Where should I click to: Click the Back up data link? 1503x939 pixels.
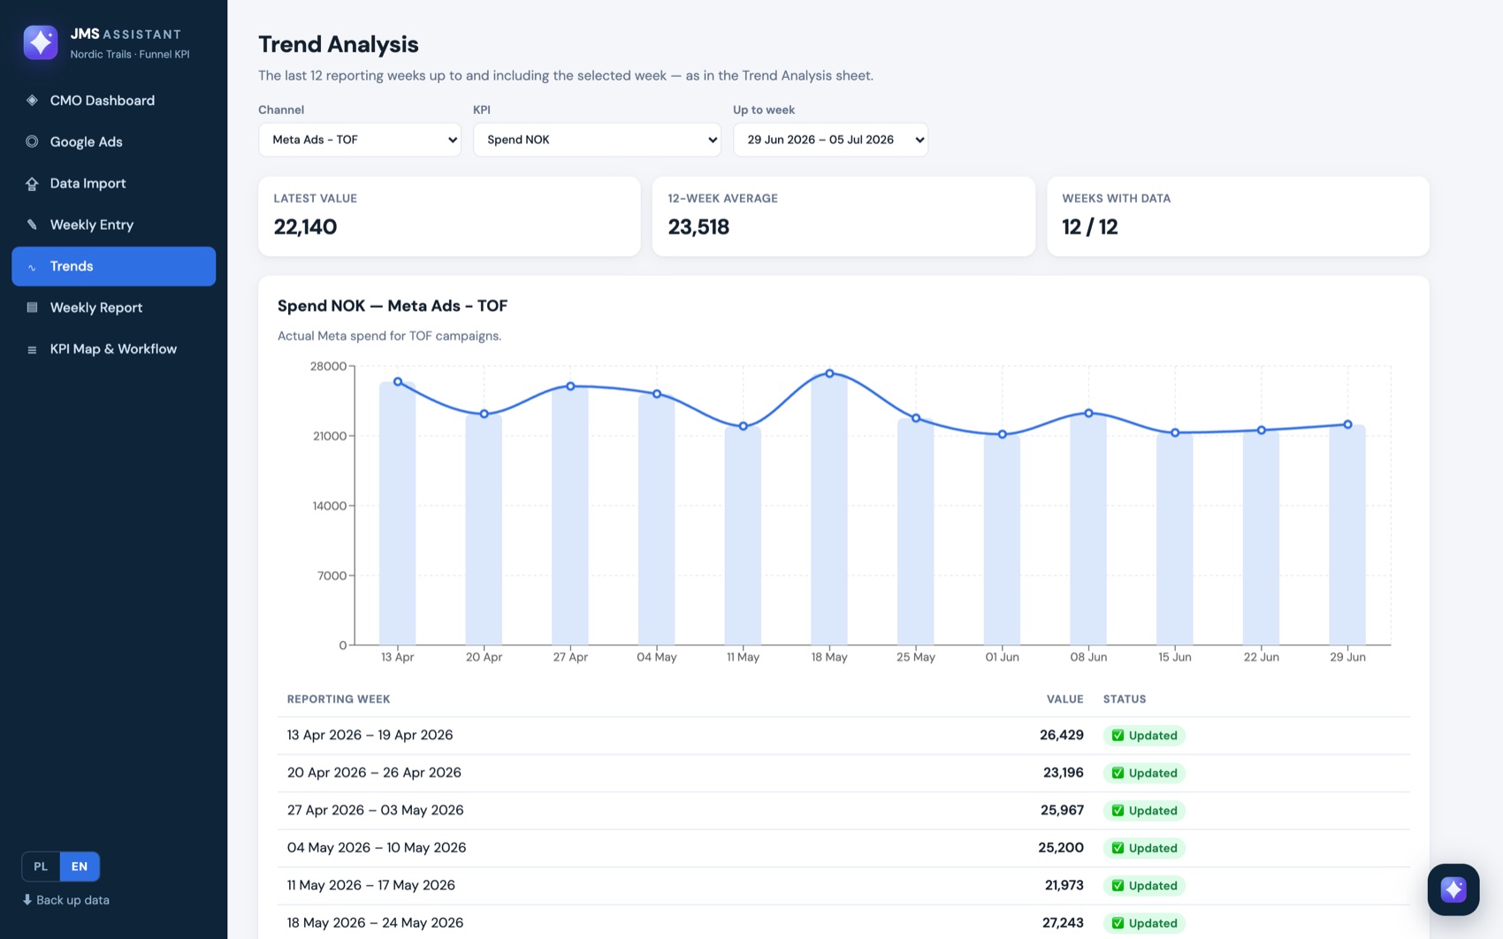pyautogui.click(x=66, y=900)
